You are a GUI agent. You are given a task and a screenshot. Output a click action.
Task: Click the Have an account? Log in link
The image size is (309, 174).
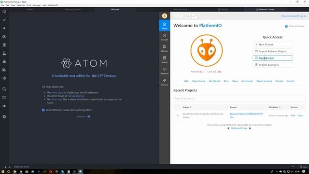(294, 16)
